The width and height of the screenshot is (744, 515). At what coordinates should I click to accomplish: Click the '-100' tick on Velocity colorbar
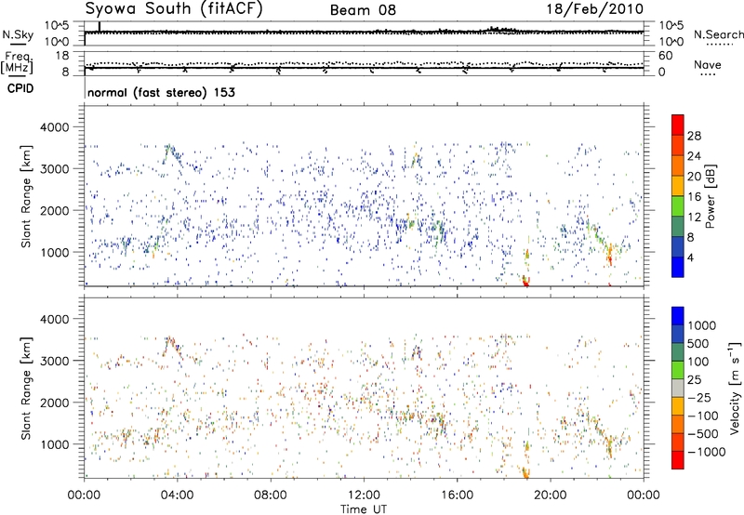point(703,416)
